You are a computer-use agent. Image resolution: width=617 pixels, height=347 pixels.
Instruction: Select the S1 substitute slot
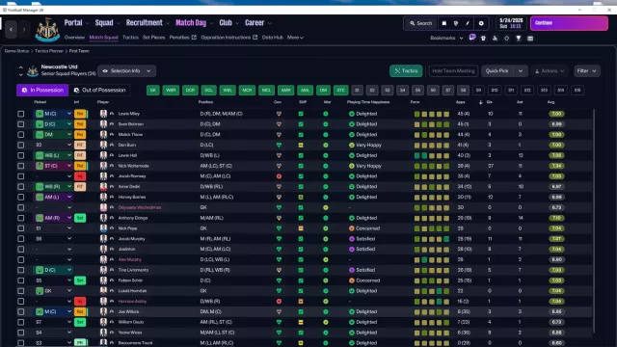[x=357, y=90]
